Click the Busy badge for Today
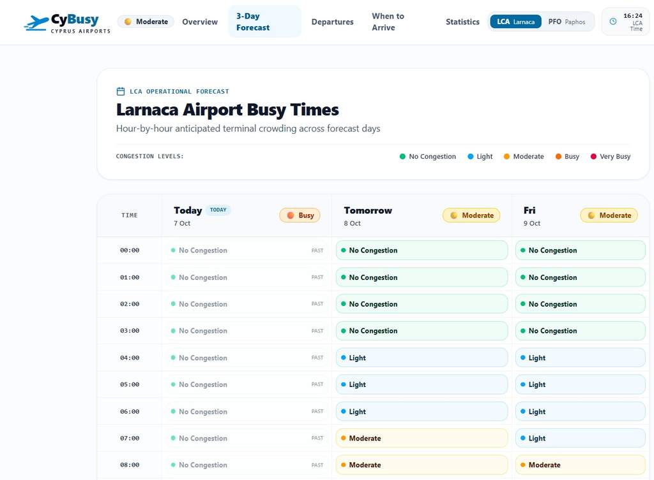 (x=300, y=215)
